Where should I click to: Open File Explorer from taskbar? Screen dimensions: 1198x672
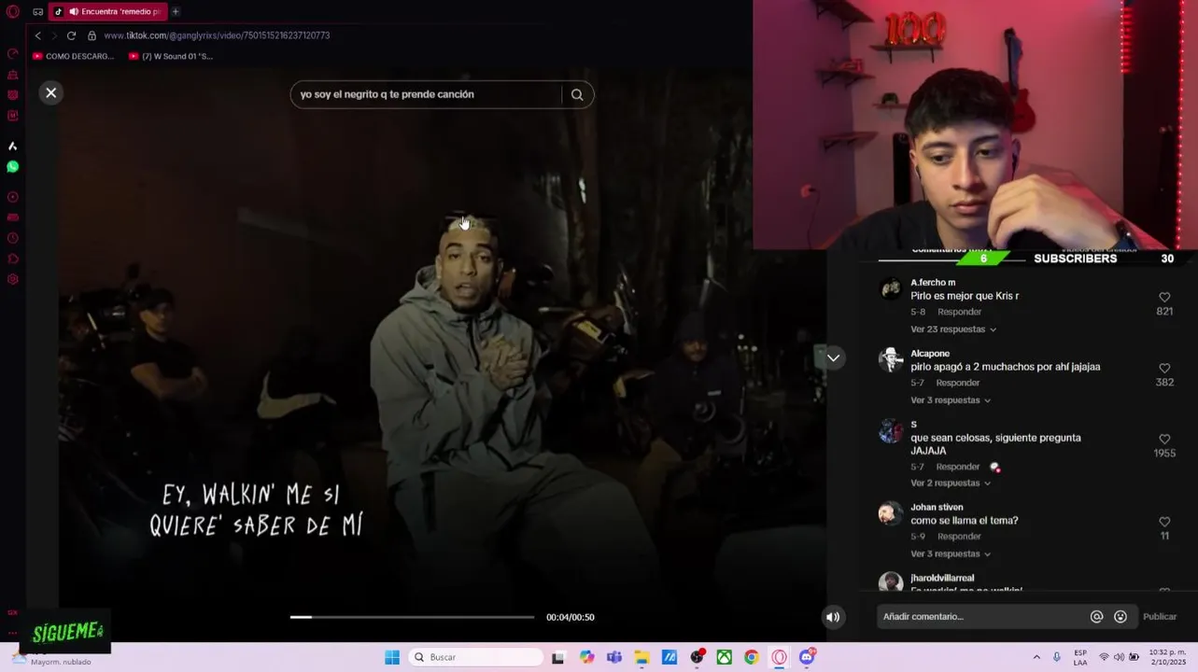[x=641, y=657]
